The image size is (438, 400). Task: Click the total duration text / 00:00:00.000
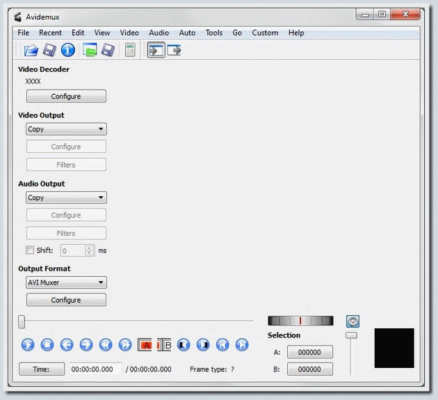(x=148, y=369)
